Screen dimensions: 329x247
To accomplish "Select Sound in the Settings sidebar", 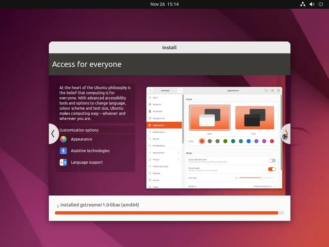I will pyautogui.click(x=164, y=180).
